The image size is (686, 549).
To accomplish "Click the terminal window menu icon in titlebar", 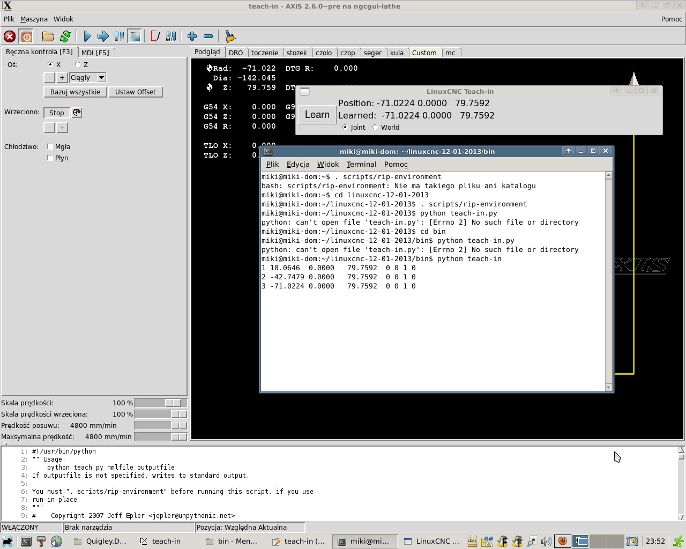I will click(268, 151).
